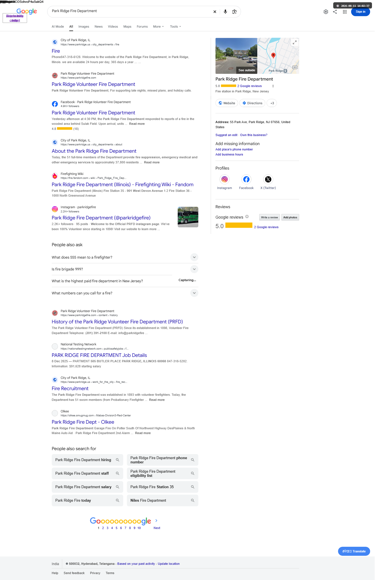This screenshot has width=379, height=580.
Task: Expand the map with the arrows icon
Action: 295,42
